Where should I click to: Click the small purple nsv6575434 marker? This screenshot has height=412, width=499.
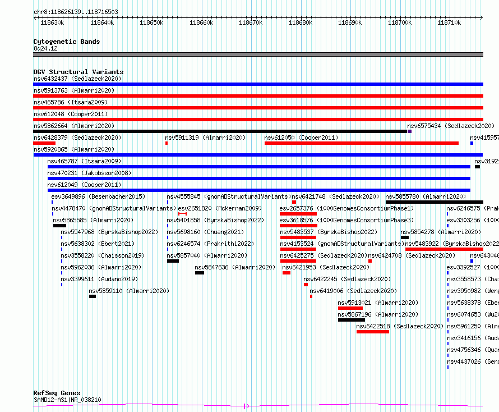click(x=410, y=131)
